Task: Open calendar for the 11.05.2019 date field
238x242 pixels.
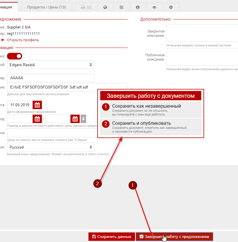Action: (x=37, y=104)
